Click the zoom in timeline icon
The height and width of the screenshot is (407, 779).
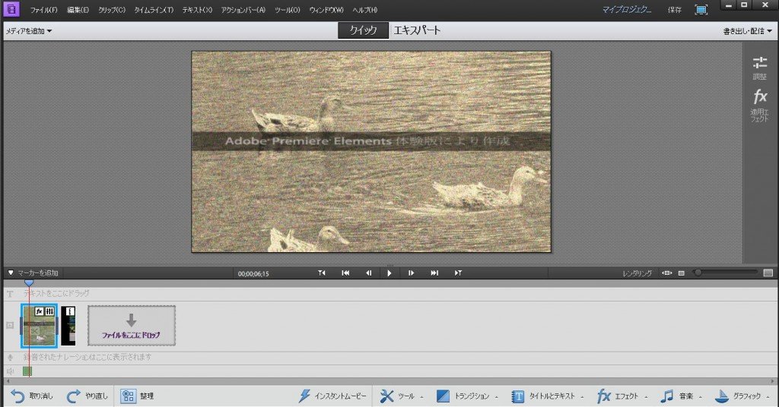768,273
